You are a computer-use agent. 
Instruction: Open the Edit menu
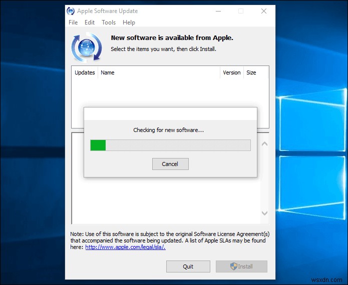pyautogui.click(x=90, y=22)
